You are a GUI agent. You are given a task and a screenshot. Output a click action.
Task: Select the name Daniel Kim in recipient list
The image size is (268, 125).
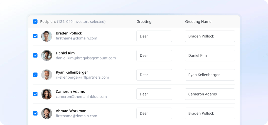tap(65, 53)
